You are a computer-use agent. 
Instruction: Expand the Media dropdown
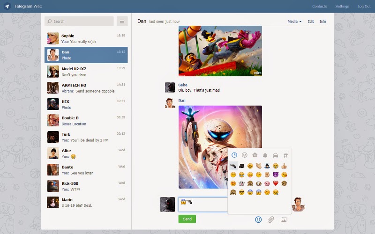pos(294,22)
